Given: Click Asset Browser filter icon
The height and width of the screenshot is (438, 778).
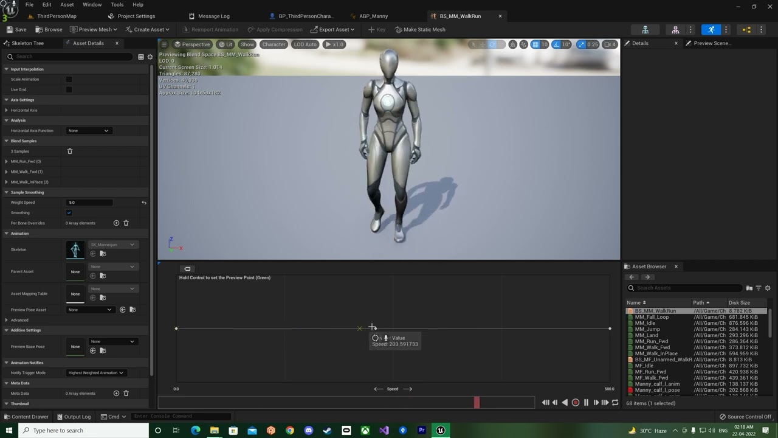Looking at the screenshot, I should point(759,288).
